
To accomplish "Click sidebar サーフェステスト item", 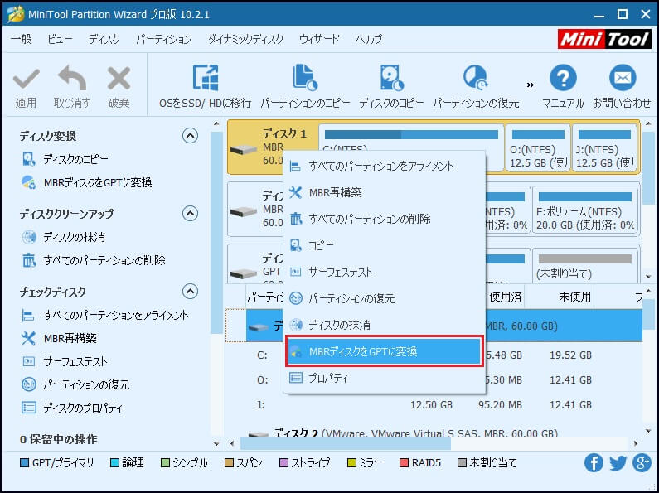I will click(x=65, y=361).
